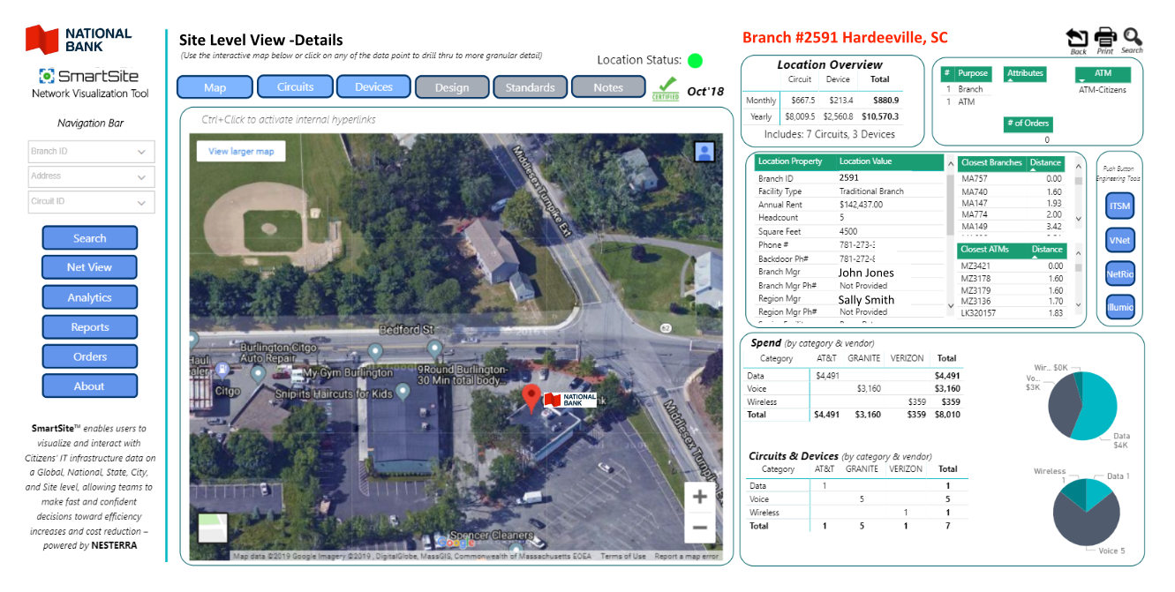Click the Voice 5 slice in Circuits pie
The width and height of the screenshot is (1175, 592).
pos(1086,522)
